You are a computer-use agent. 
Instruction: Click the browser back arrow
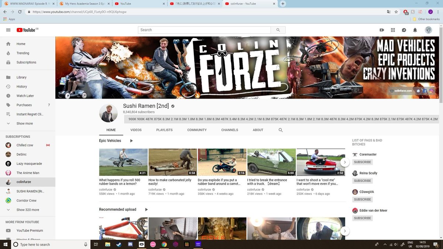[x=5, y=11]
